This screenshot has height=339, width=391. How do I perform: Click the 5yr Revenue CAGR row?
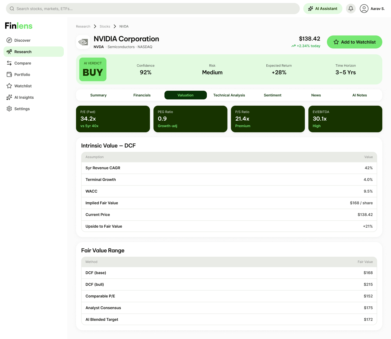click(x=229, y=168)
